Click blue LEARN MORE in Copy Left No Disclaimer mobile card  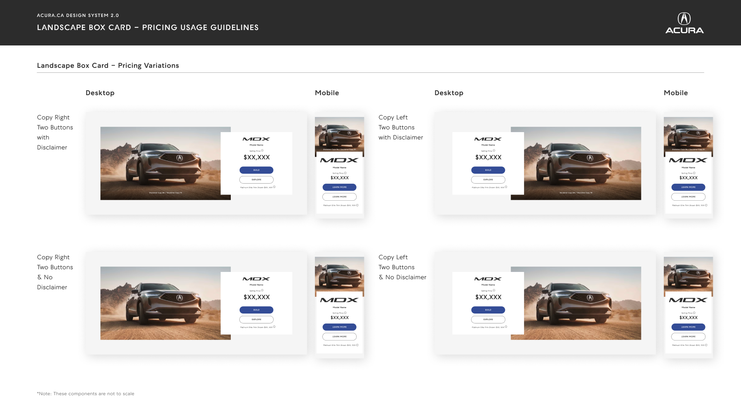pyautogui.click(x=689, y=327)
